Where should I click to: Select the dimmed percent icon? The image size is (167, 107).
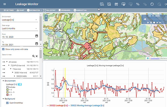145,4
